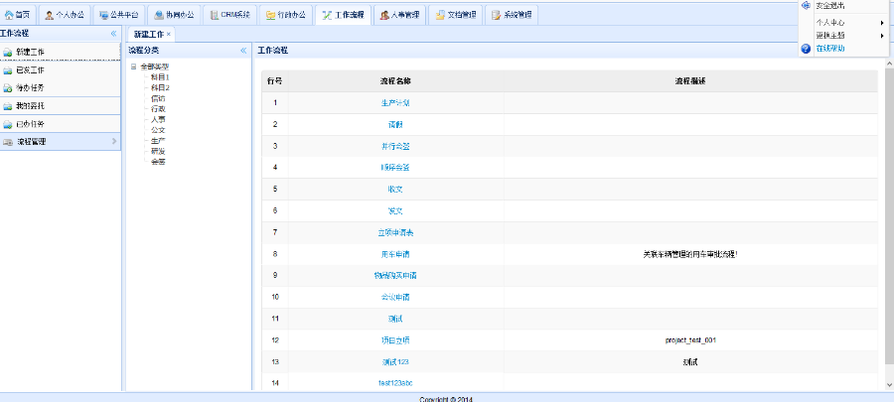Image resolution: width=894 pixels, height=402 pixels.
Task: Open the 请假 workflow link
Action: (395, 125)
